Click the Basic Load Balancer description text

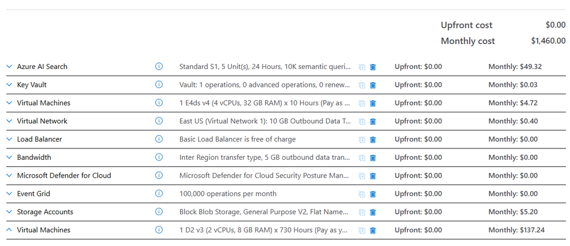pyautogui.click(x=238, y=139)
